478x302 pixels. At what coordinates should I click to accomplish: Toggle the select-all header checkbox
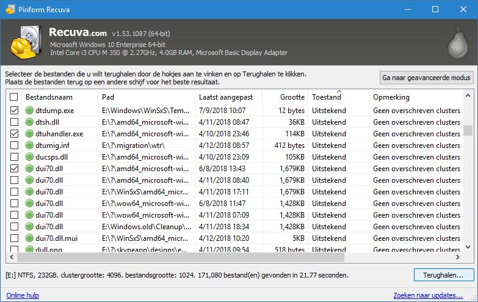tap(14, 97)
